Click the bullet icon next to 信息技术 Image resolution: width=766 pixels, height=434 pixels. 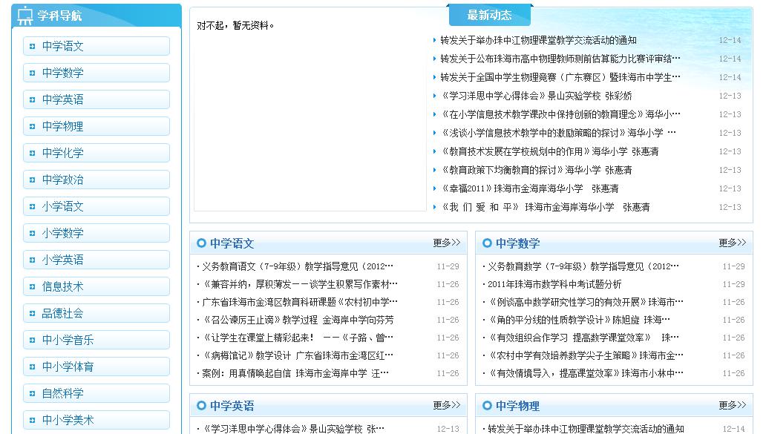click(32, 286)
